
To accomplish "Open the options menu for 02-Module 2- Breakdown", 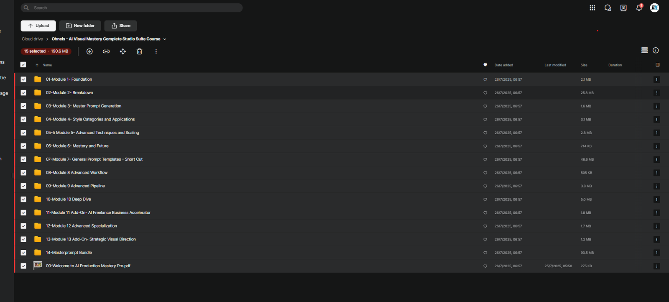I will pyautogui.click(x=656, y=93).
